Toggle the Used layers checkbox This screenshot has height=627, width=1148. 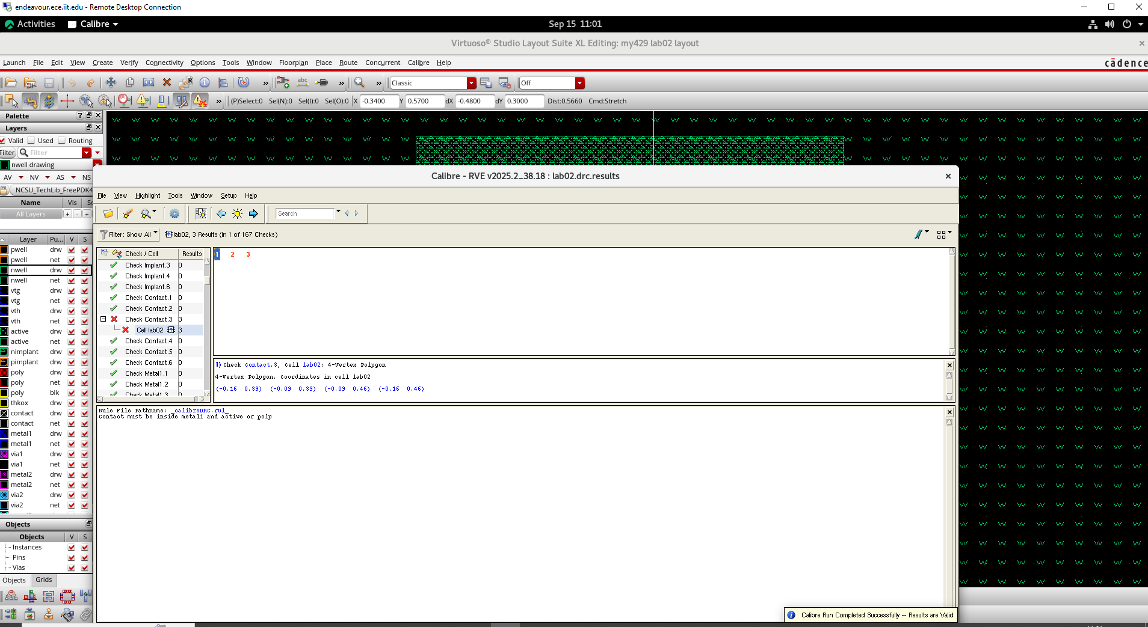pos(31,141)
